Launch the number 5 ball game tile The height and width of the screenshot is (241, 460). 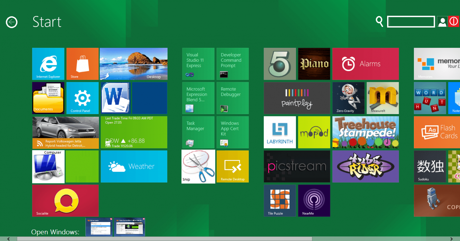pos(280,64)
